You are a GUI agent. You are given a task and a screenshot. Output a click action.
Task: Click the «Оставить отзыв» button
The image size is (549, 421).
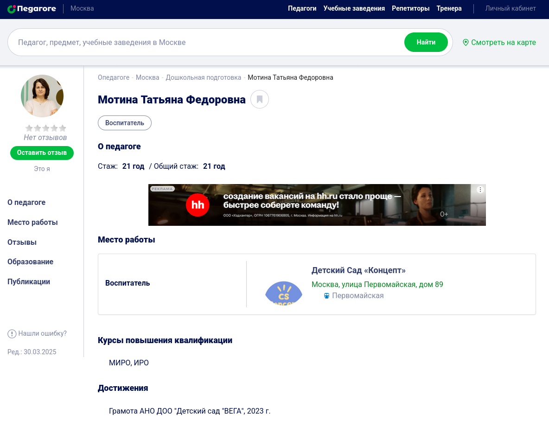pos(42,153)
